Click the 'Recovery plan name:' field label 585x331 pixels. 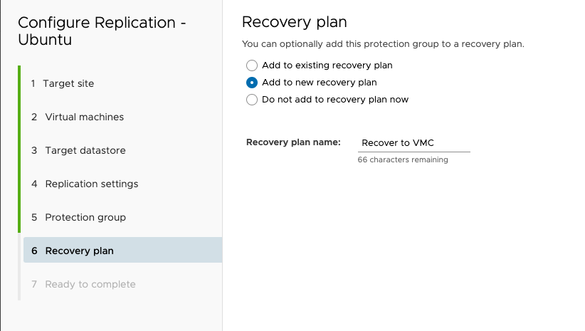293,142
